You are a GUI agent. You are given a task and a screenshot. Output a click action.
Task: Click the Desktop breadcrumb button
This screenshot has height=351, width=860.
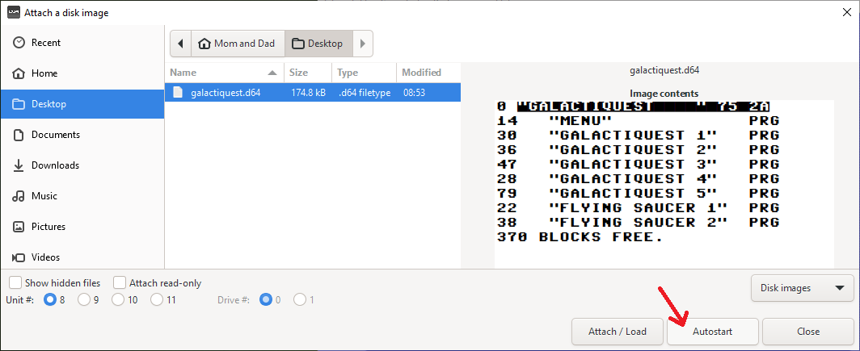coord(318,44)
